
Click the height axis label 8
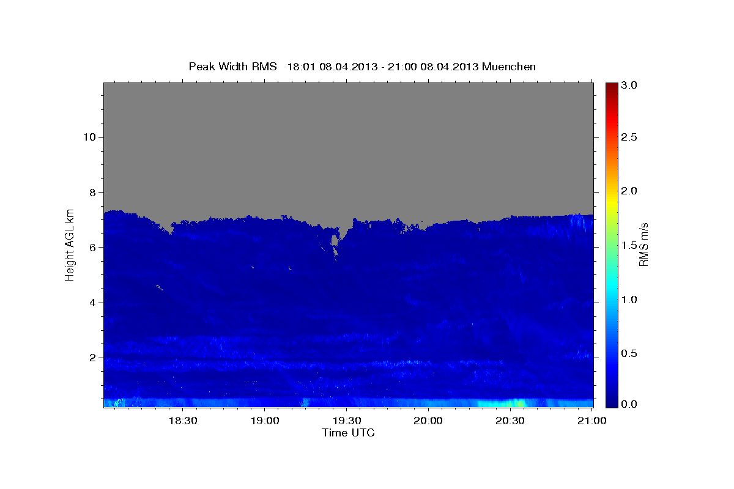click(91, 192)
